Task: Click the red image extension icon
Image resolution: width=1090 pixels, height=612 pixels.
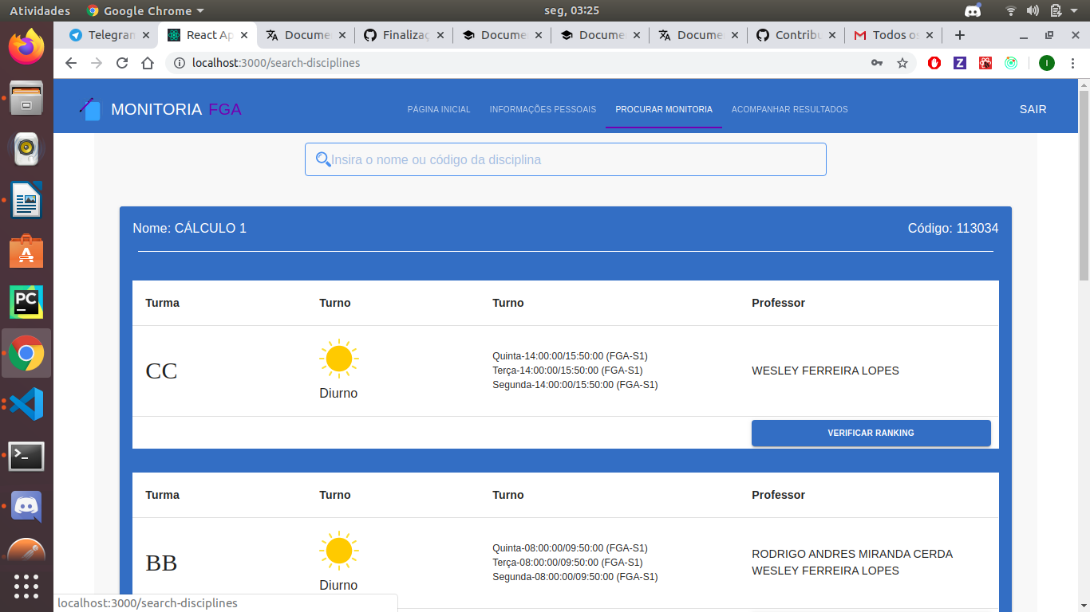Action: point(985,63)
